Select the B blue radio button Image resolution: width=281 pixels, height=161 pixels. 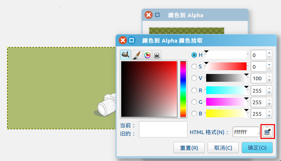coord(194,114)
